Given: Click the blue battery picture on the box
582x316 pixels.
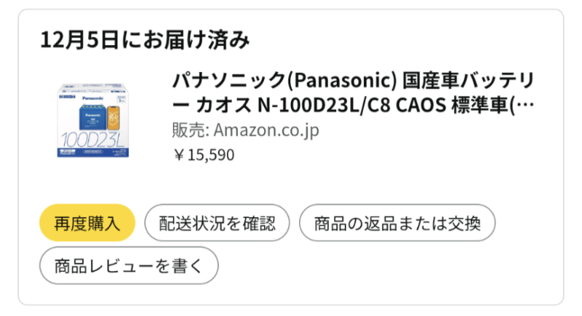Looking at the screenshot, I should [91, 116].
